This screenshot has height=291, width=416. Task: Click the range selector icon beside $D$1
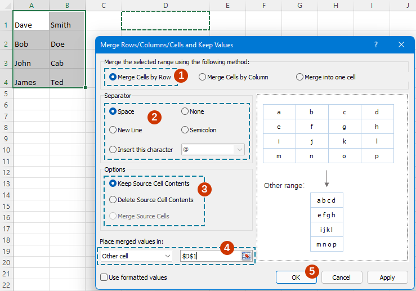click(246, 256)
